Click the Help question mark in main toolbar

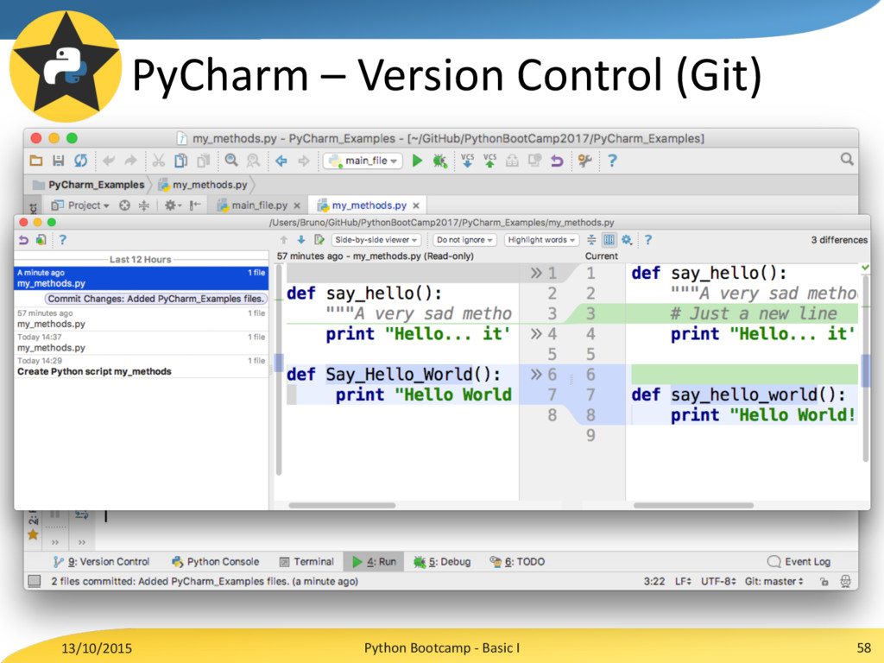612,161
